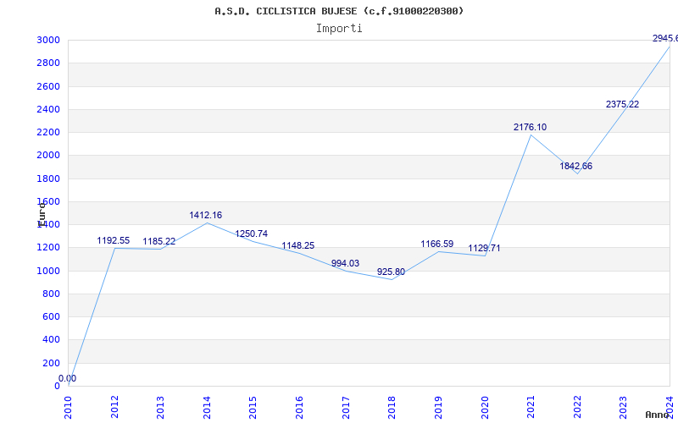Click the x-axis year 2020
Viewport: 678px width, 423px height.
click(484, 408)
